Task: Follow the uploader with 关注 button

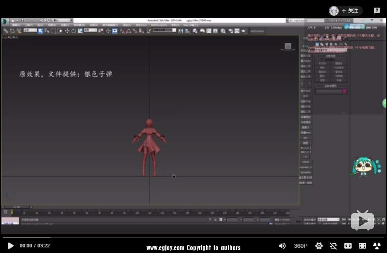Action: (x=350, y=10)
